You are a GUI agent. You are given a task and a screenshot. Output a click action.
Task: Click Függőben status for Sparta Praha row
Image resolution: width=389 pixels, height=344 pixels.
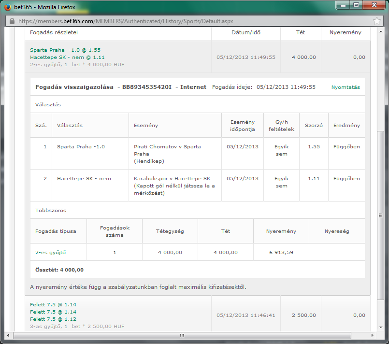(346, 146)
